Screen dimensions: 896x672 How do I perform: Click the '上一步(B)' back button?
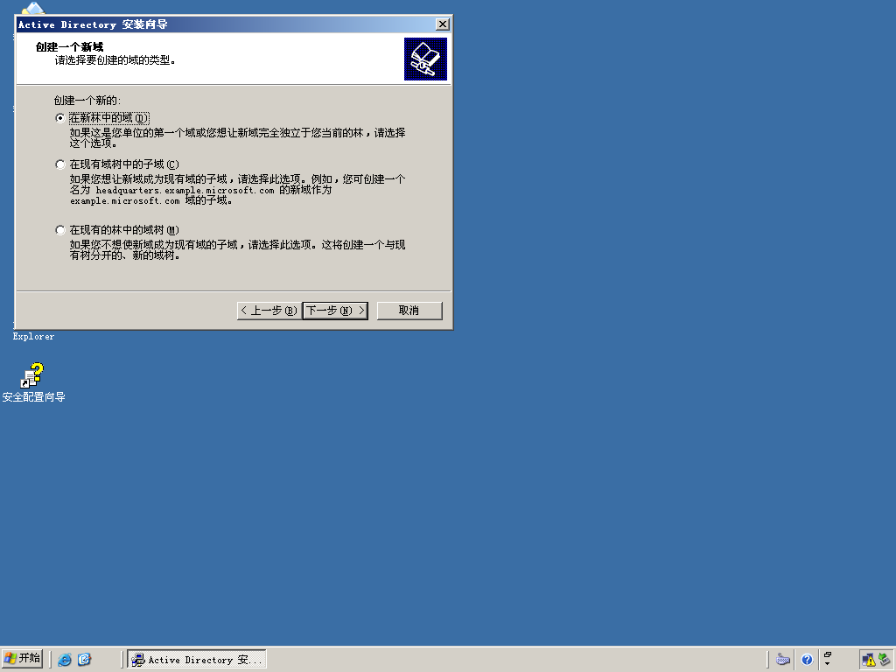269,311
